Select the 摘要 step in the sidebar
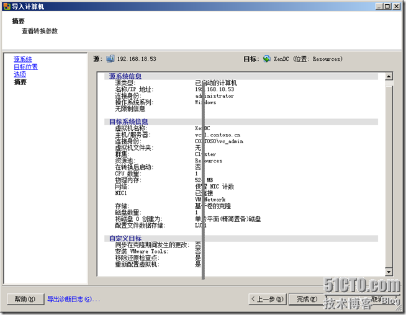 20,82
